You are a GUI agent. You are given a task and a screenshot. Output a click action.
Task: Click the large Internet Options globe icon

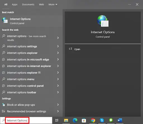point(103,21)
